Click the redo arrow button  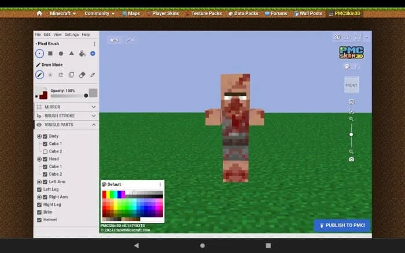130,40
